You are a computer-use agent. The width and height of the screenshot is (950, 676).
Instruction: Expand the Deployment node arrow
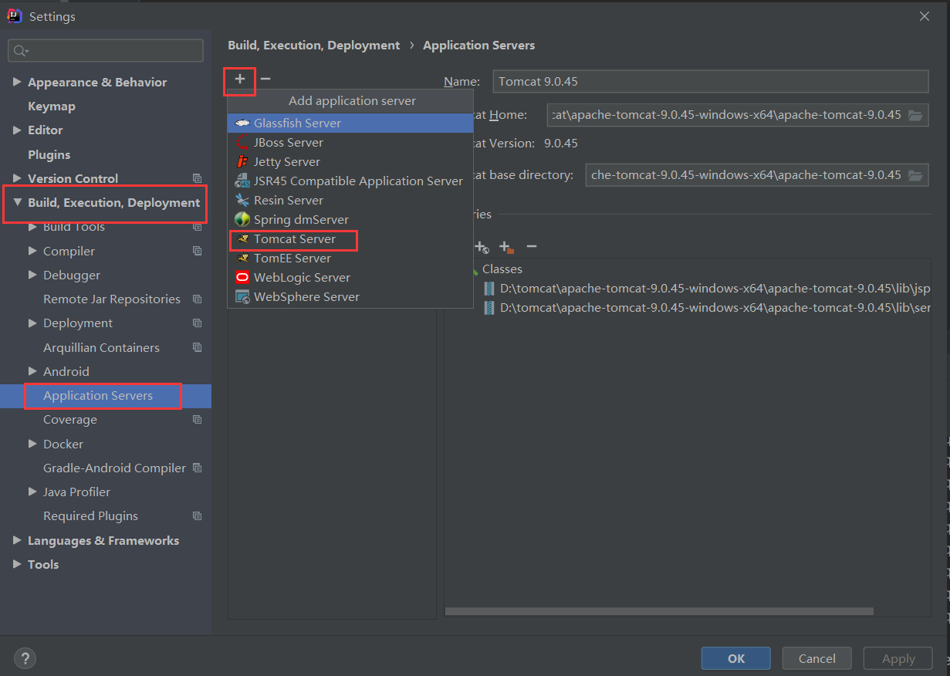tap(32, 323)
